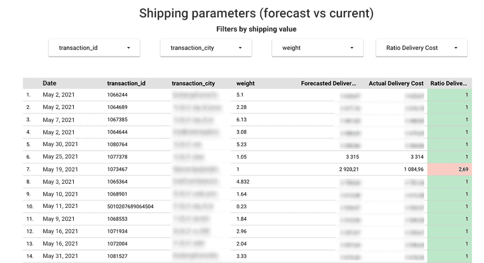The image size is (484, 263).
Task: Click the transaction_city column header in table
Action: [x=193, y=83]
